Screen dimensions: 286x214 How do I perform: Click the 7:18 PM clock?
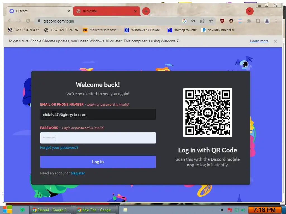[264, 210]
